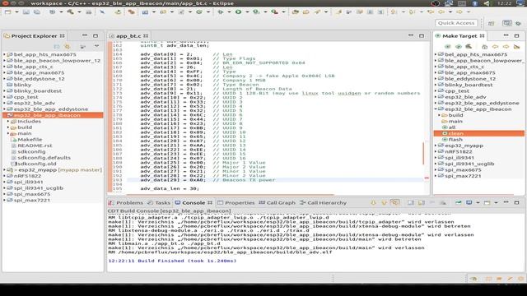
Task: Click Collapse All in Project Explorer toolbar
Action: tap(57, 47)
